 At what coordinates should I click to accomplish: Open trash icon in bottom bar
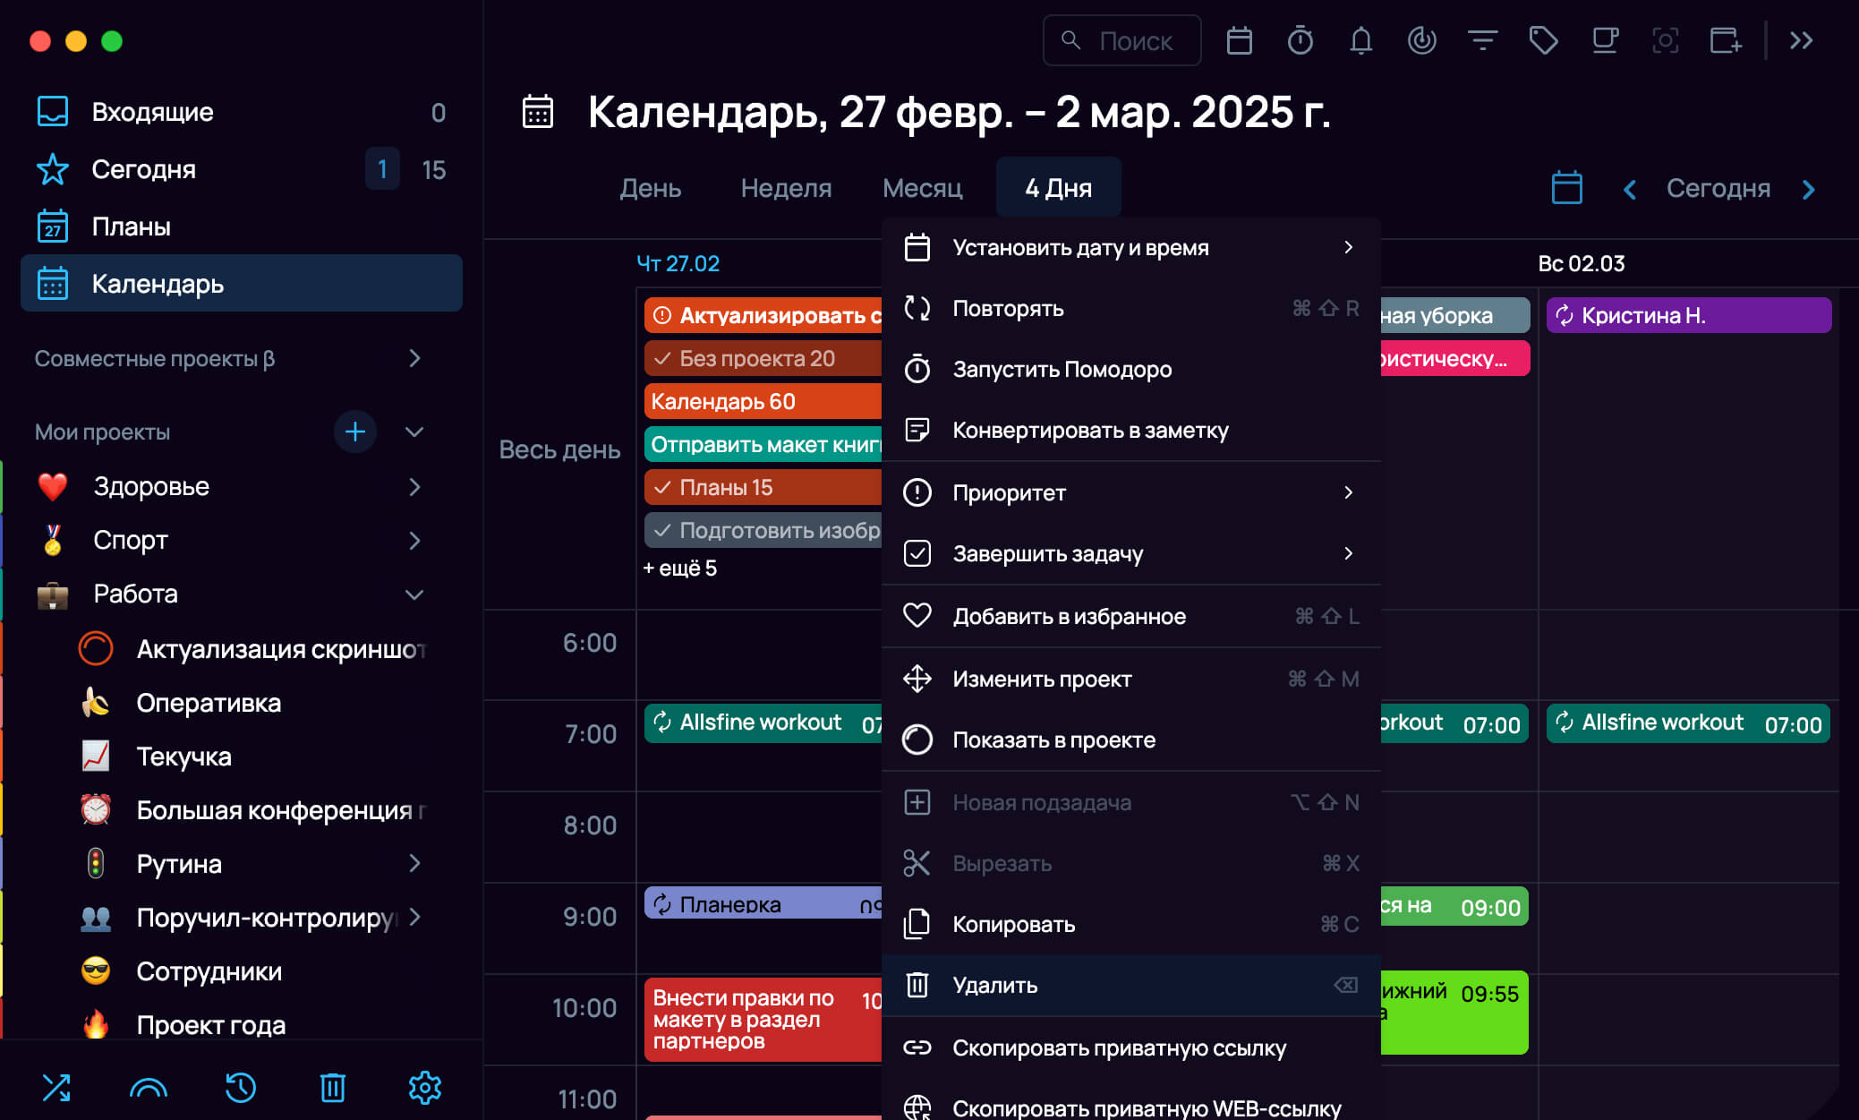click(x=332, y=1087)
